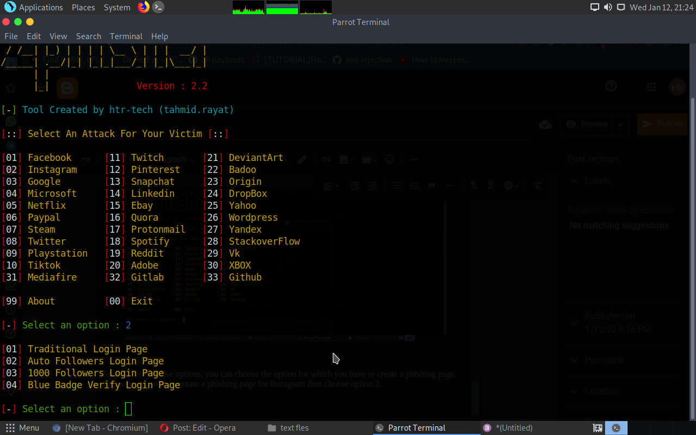This screenshot has width=696, height=435.
Task: Open the Places menu in top panel
Action: tap(83, 8)
